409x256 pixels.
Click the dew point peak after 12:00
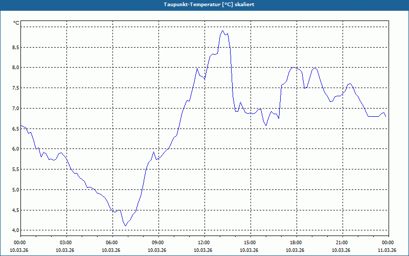(x=222, y=31)
